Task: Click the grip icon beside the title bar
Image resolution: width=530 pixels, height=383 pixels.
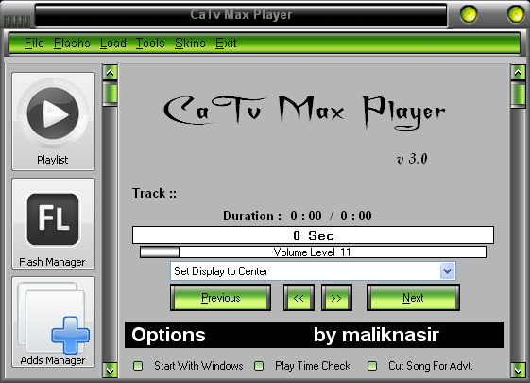Action: (17, 22)
